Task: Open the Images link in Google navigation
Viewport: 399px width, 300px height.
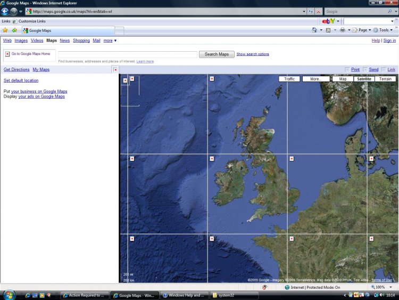Action: (x=21, y=40)
